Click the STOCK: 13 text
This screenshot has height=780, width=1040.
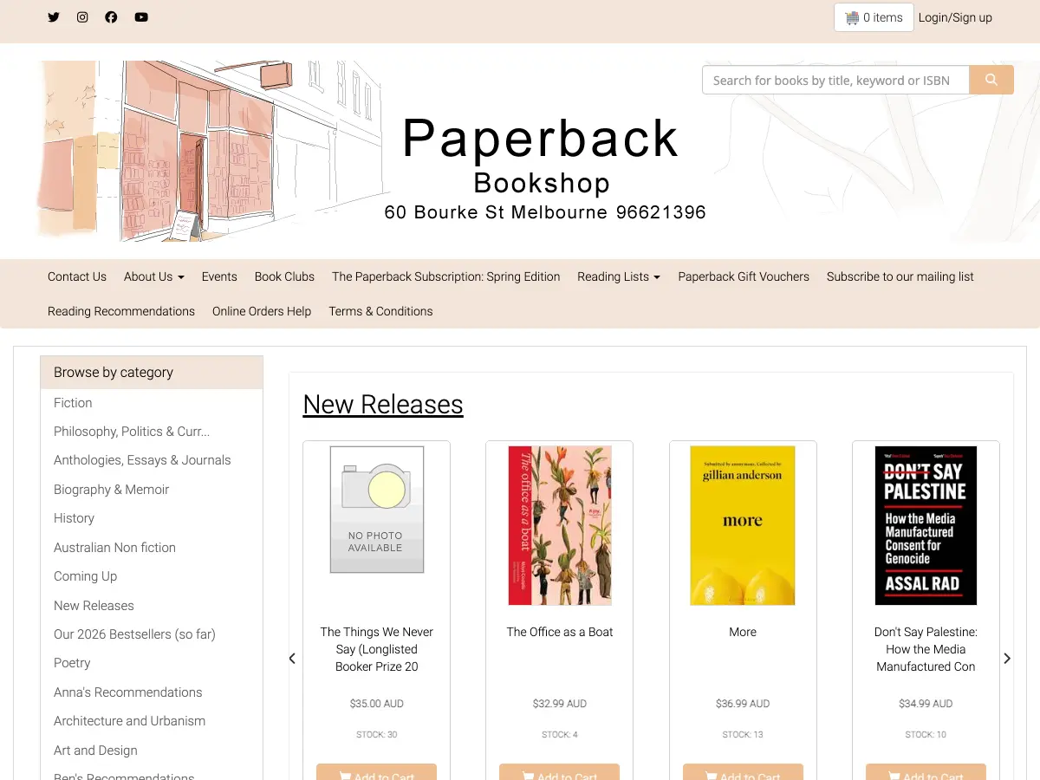[743, 734]
